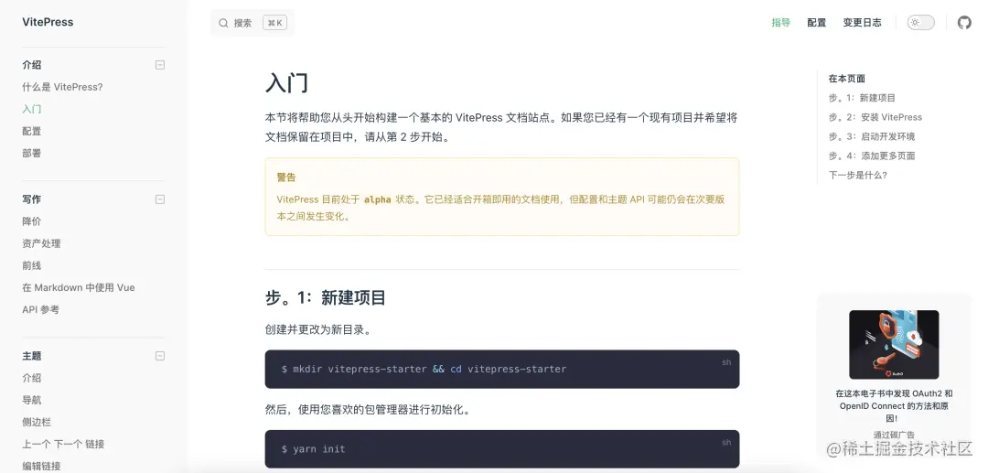Open the 资产处理 sidebar link
The height and width of the screenshot is (473, 988).
click(41, 243)
